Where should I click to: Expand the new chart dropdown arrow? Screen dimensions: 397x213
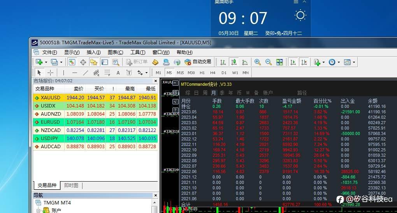(46, 62)
